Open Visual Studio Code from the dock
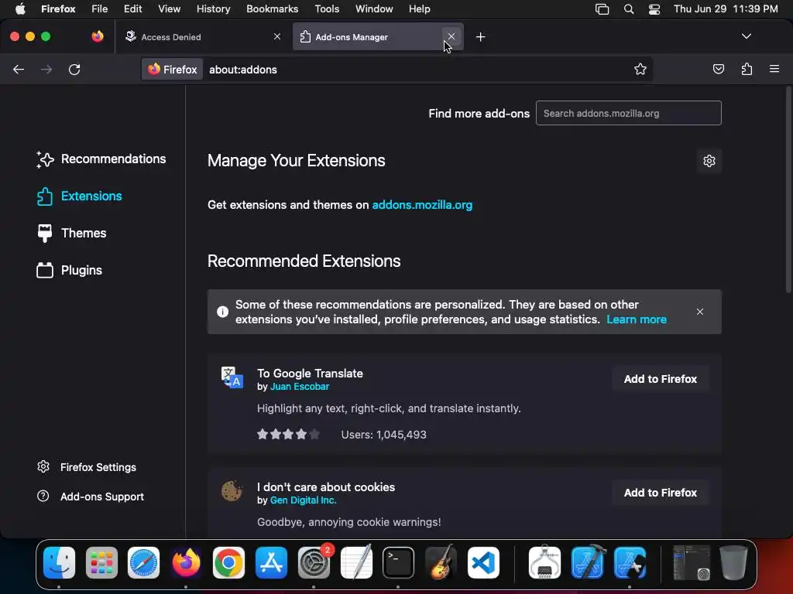The width and height of the screenshot is (793, 594). pyautogui.click(x=483, y=562)
